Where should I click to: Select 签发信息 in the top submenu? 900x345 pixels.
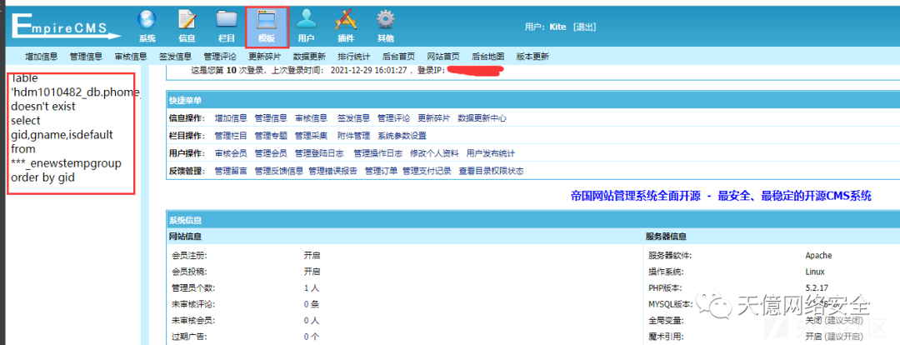(175, 57)
